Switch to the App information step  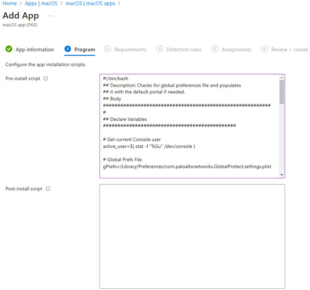pyautogui.click(x=34, y=50)
